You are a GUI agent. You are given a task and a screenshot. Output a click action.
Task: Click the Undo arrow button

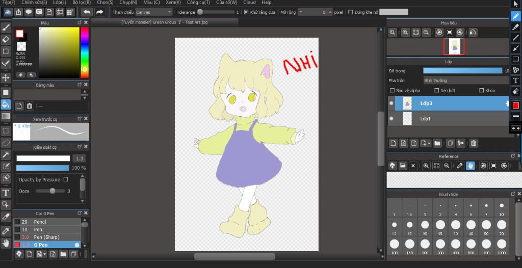[x=87, y=12]
